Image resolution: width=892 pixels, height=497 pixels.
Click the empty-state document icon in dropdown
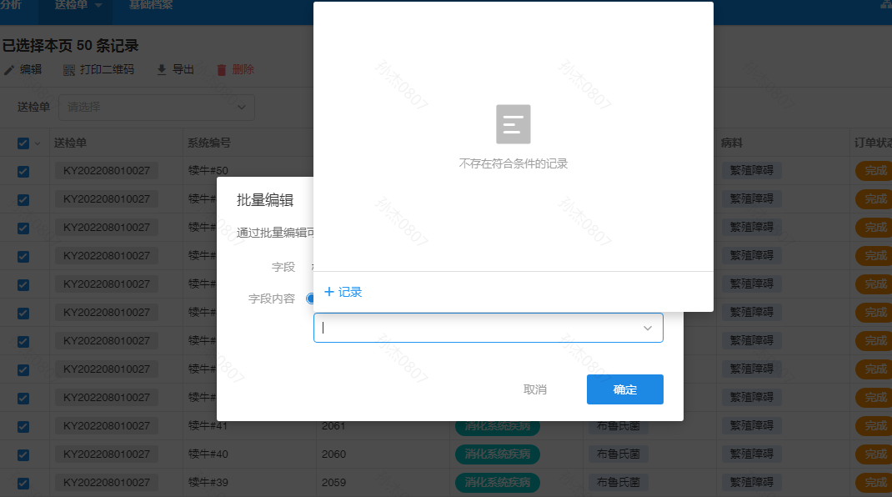click(x=513, y=124)
